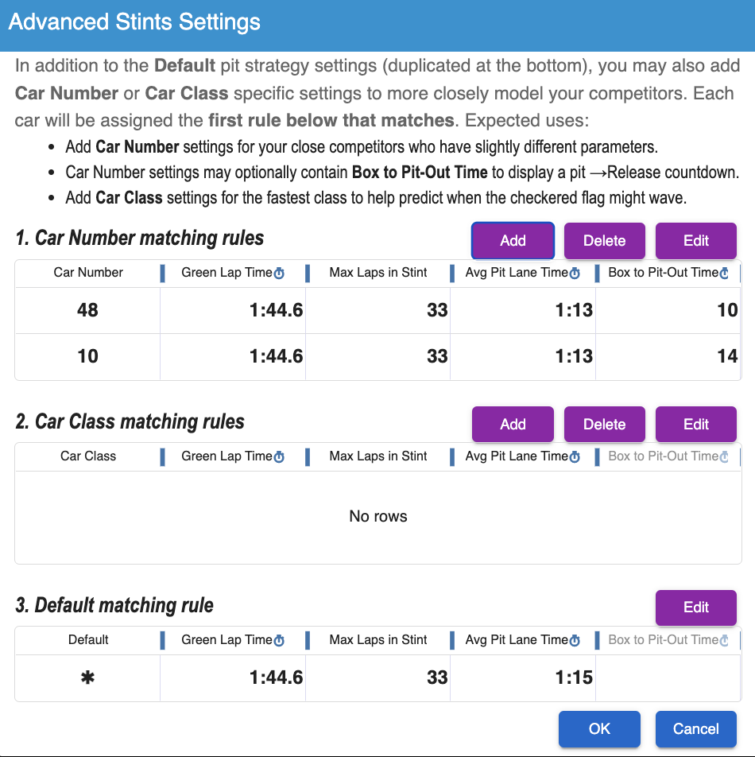This screenshot has width=755, height=757.
Task: Click stopwatch icon beside Avg Pit Lane Time in Car Number table
Action: pos(575,274)
